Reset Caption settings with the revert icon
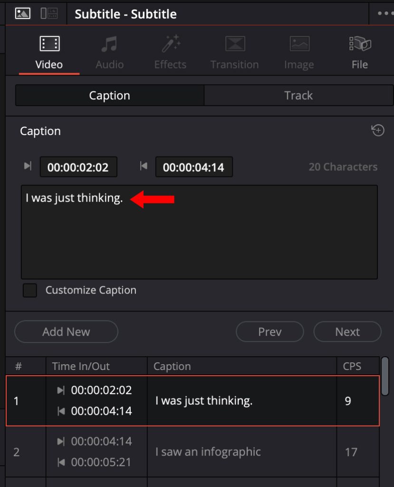The height and width of the screenshot is (487, 394). pyautogui.click(x=378, y=130)
